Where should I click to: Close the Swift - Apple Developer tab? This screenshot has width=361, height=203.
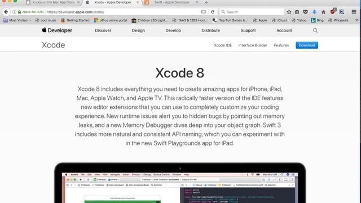(x=197, y=2)
